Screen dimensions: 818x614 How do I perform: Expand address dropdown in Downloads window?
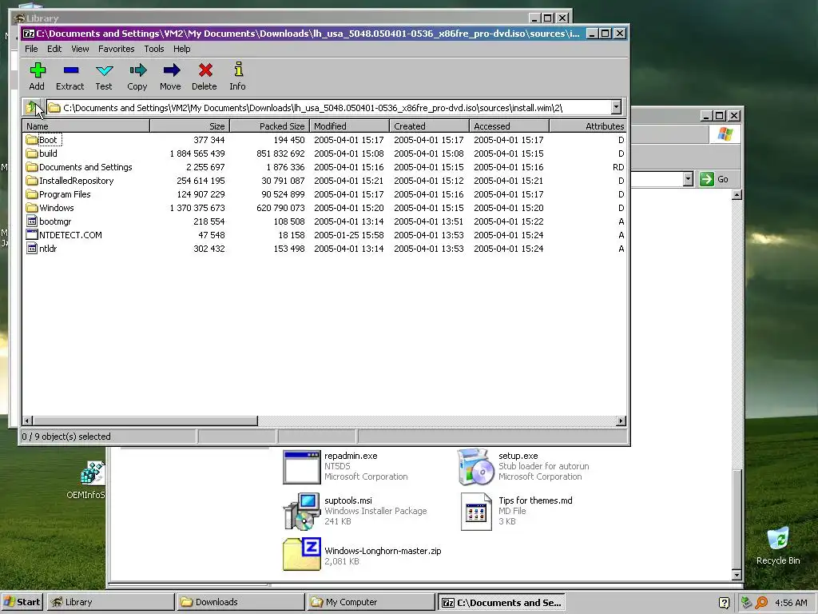[x=688, y=179]
